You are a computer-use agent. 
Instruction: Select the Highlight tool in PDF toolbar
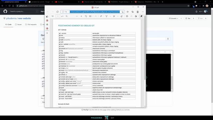pos(114,16)
